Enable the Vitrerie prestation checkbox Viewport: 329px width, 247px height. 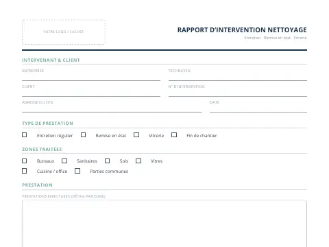coord(136,135)
